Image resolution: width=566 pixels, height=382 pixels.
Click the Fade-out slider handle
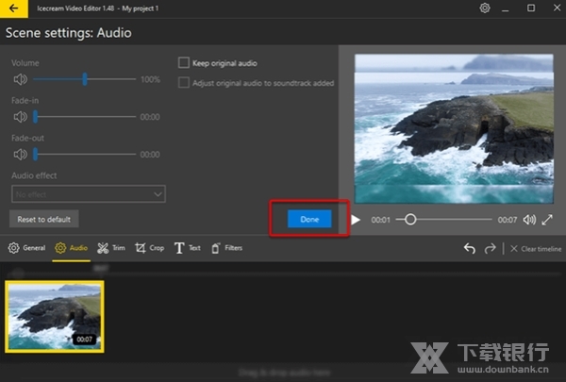36,154
